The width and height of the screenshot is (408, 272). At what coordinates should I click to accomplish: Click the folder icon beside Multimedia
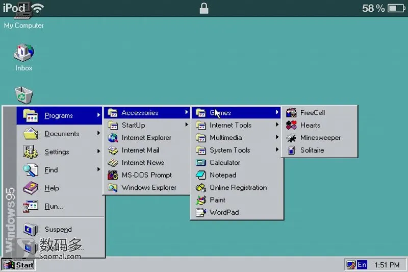coord(201,138)
